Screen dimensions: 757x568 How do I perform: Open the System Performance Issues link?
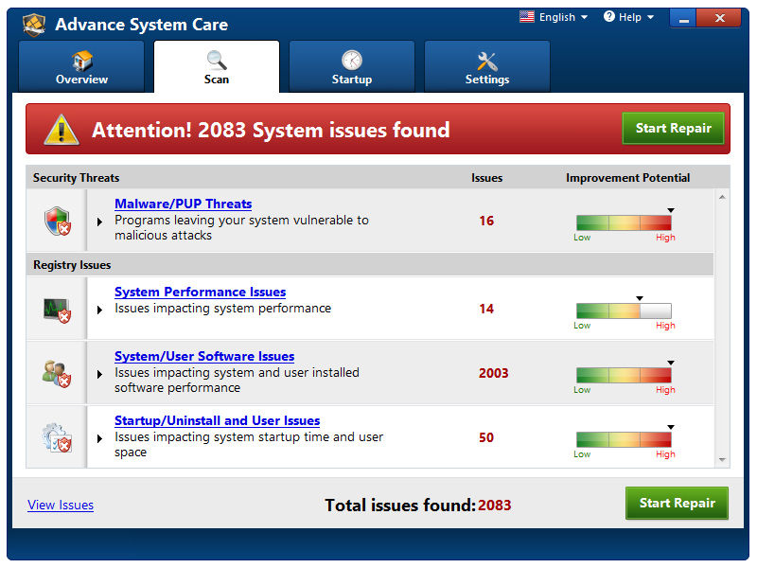200,292
